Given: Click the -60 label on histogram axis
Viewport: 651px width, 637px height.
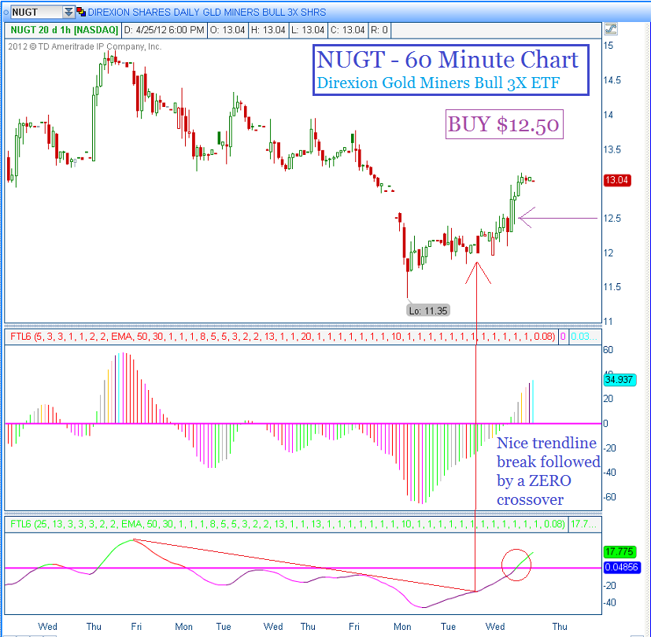Looking at the screenshot, I should tap(609, 497).
